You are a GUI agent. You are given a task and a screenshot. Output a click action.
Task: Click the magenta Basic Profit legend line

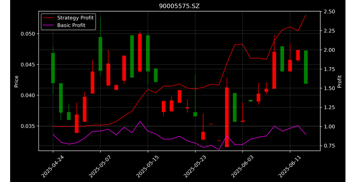48,25
